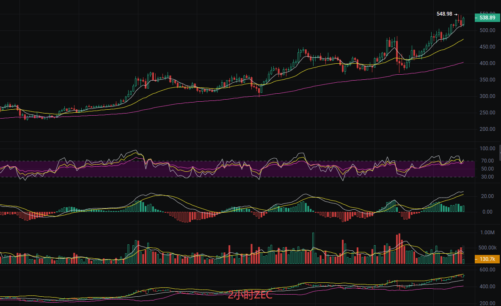Click the green 538.89 current price label
This screenshot has height=306, width=501.
[x=487, y=18]
